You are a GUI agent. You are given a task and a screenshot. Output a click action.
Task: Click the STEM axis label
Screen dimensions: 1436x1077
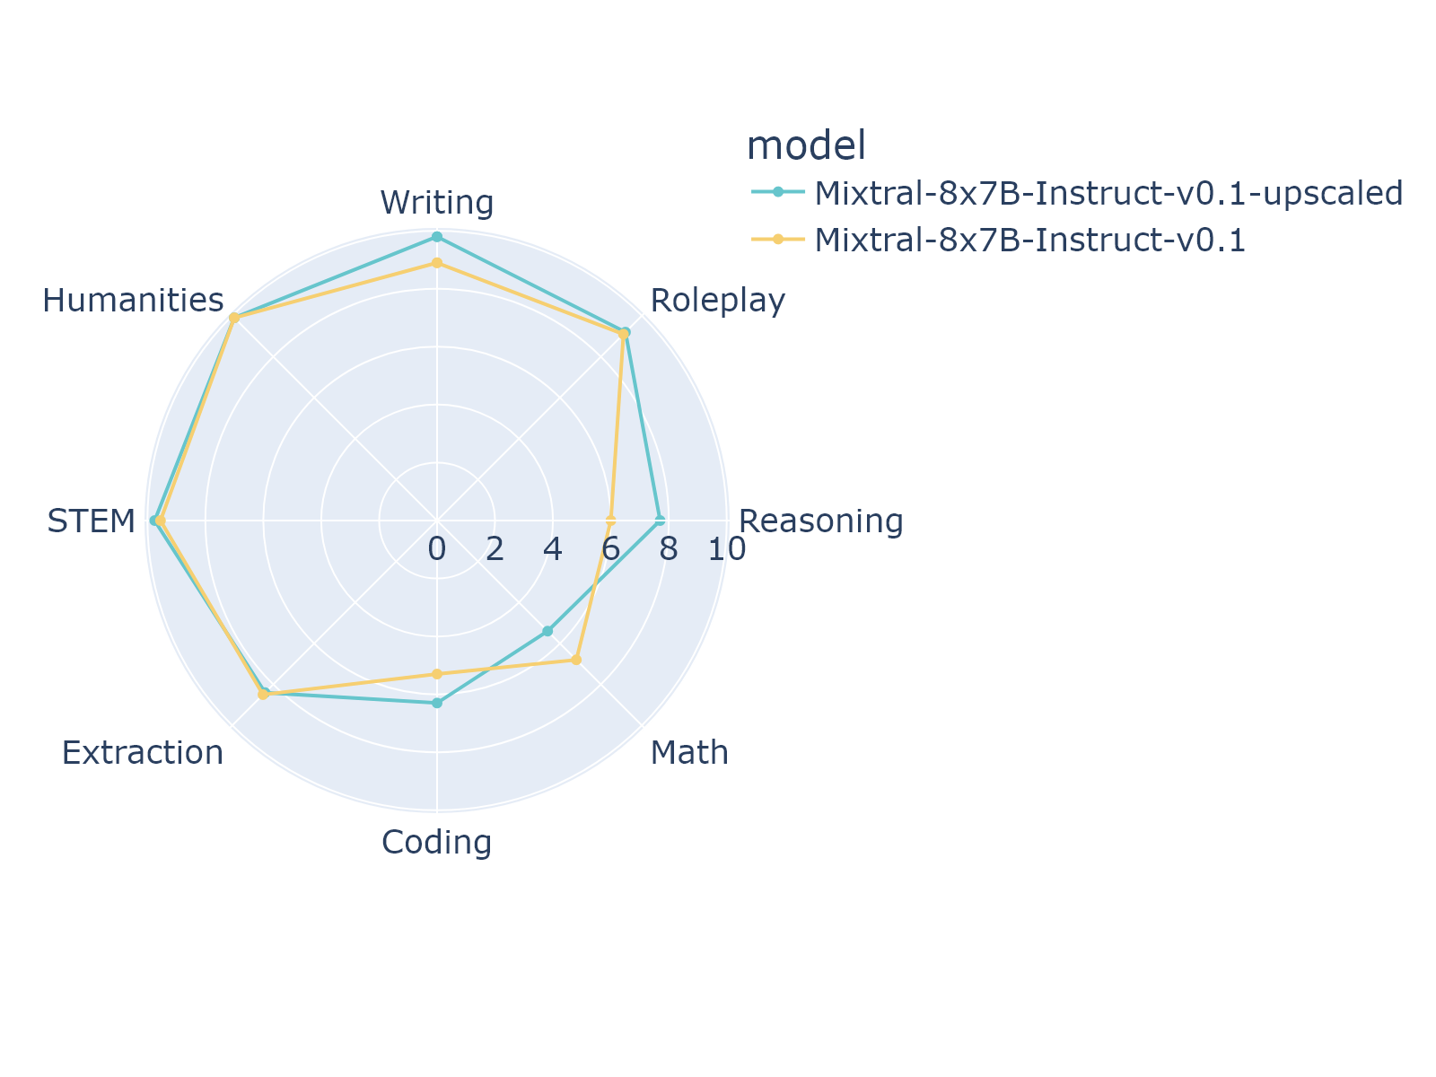[91, 521]
